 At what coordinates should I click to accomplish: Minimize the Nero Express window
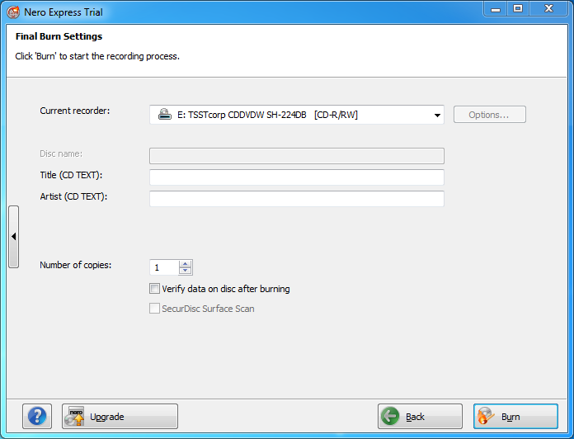coord(496,9)
